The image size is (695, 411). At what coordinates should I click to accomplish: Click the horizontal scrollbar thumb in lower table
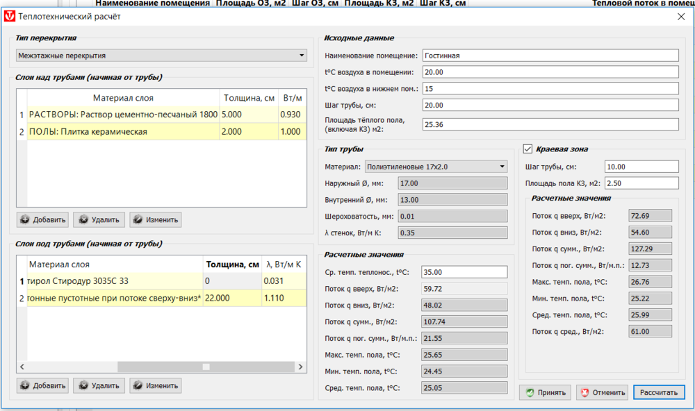pyautogui.click(x=206, y=367)
